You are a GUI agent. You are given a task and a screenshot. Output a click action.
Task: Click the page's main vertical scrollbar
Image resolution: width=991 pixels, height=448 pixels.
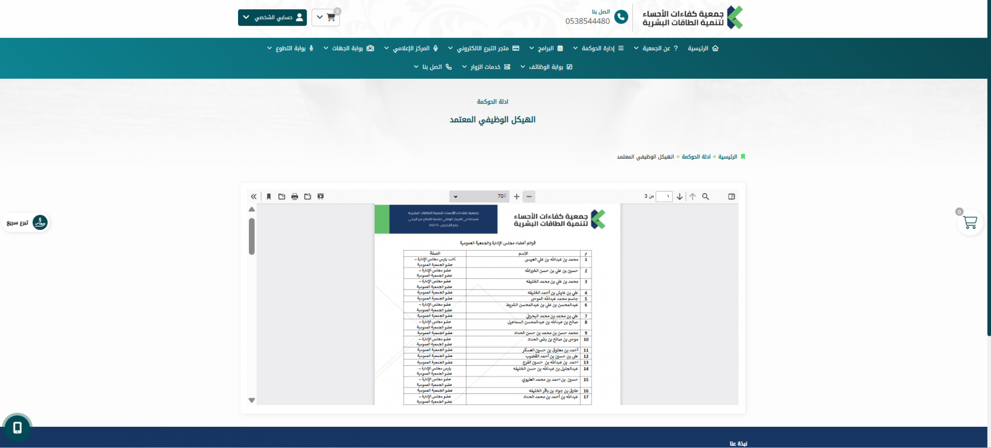989,168
